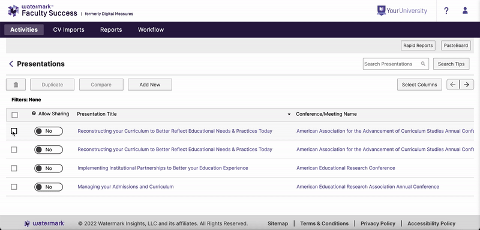This screenshot has height=230, width=480.
Task: Toggle sharing for Implementing Institutional Partnerships row
Action: coord(49,168)
